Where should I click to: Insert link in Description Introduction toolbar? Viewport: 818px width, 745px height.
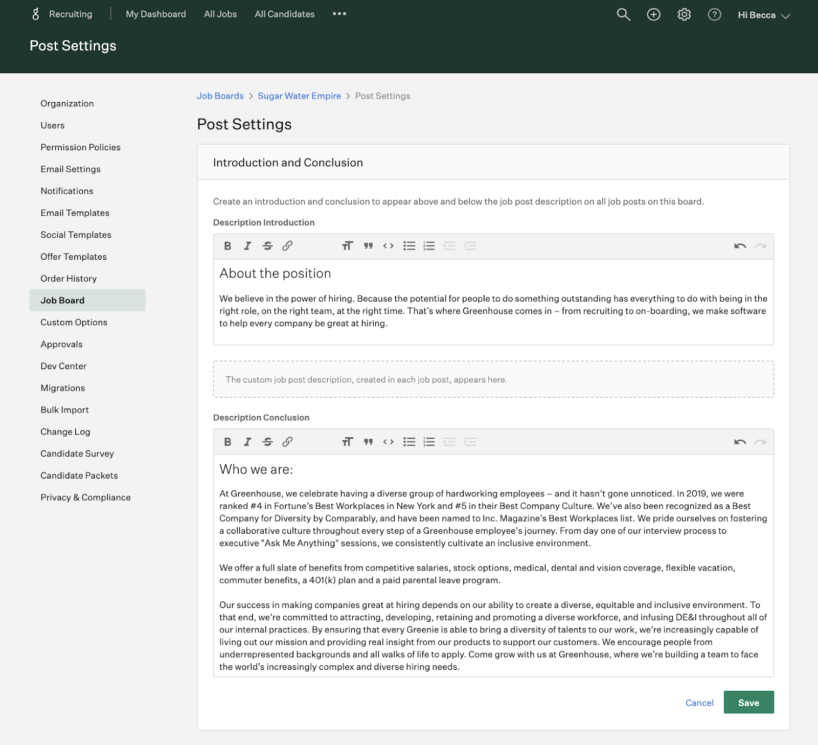pos(287,246)
